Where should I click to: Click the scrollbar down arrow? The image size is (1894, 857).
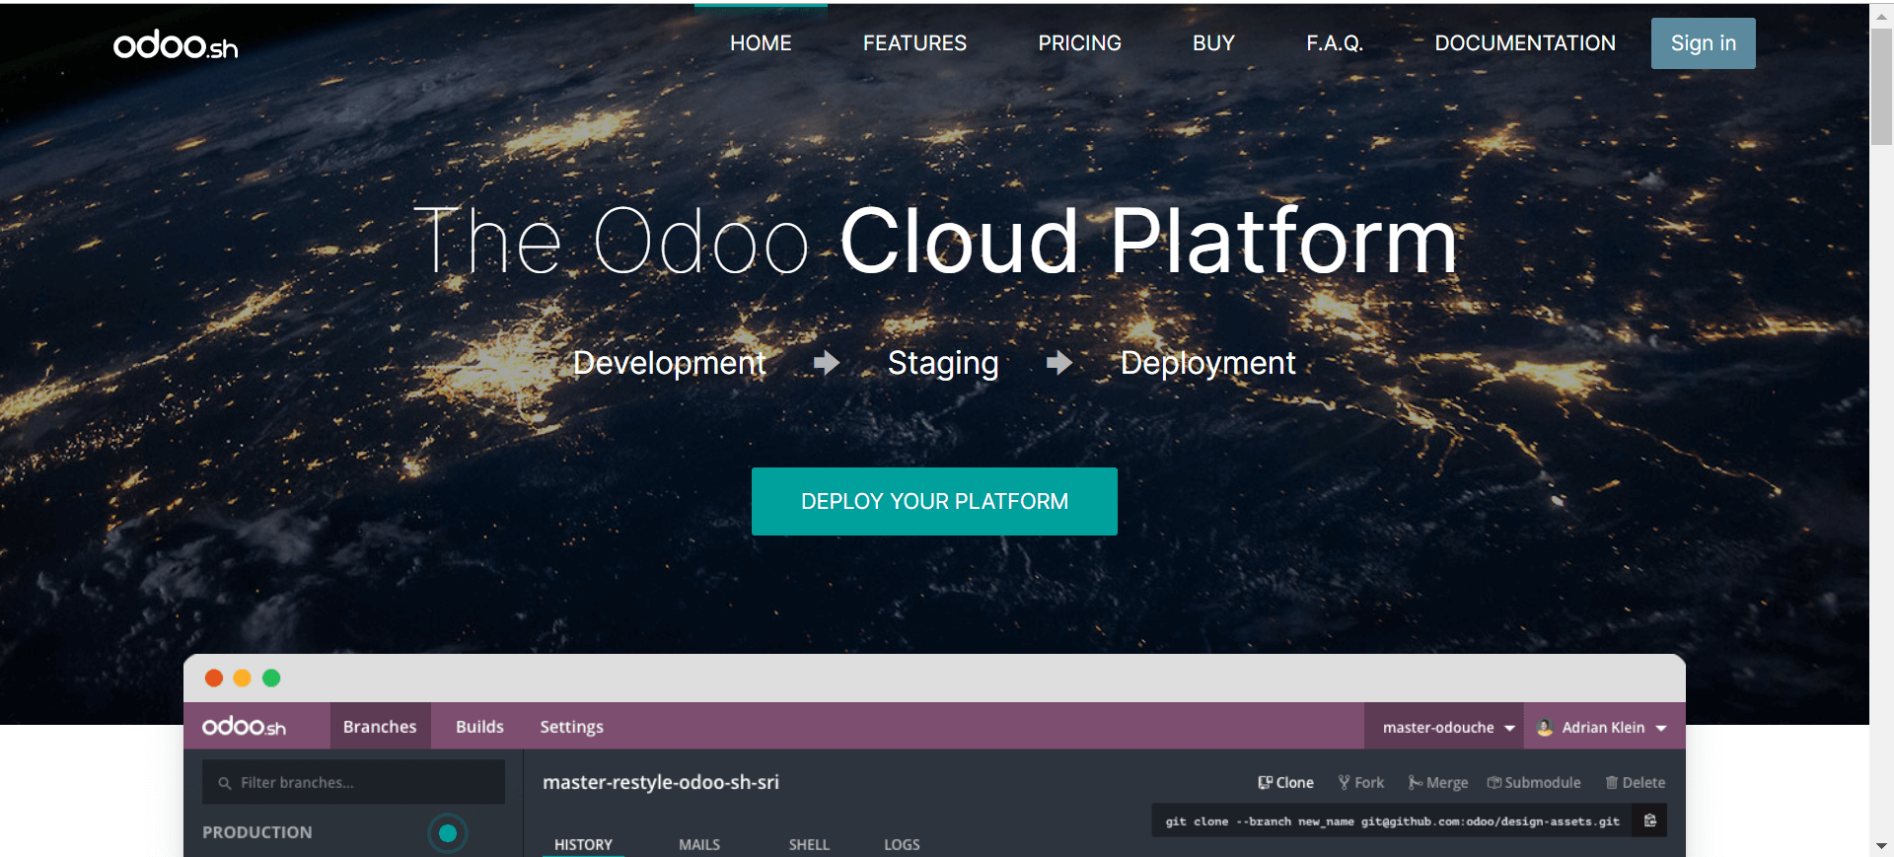1881,846
